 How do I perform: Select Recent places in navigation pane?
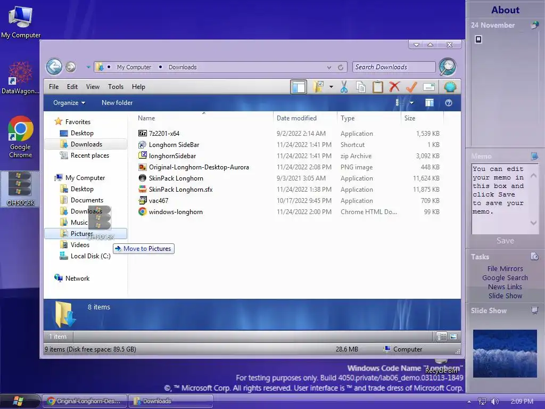(x=89, y=156)
